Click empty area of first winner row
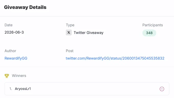 94,89
